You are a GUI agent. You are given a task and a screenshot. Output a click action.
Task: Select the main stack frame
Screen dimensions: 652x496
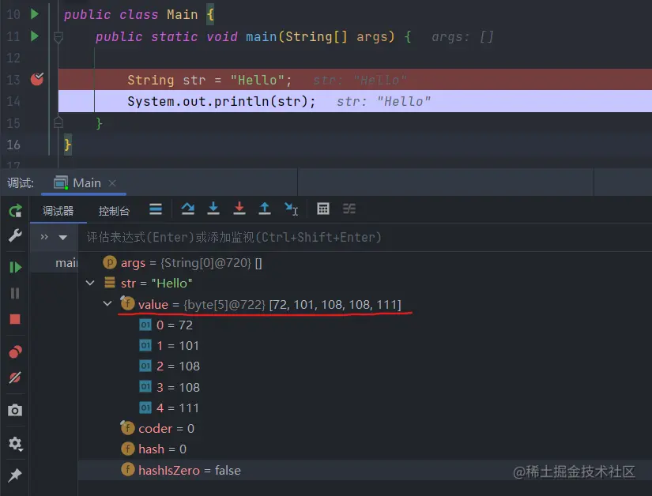(x=55, y=263)
